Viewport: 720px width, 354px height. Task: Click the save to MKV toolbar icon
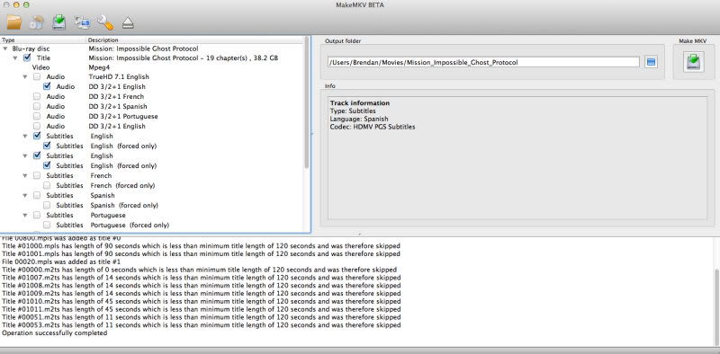pyautogui.click(x=59, y=22)
